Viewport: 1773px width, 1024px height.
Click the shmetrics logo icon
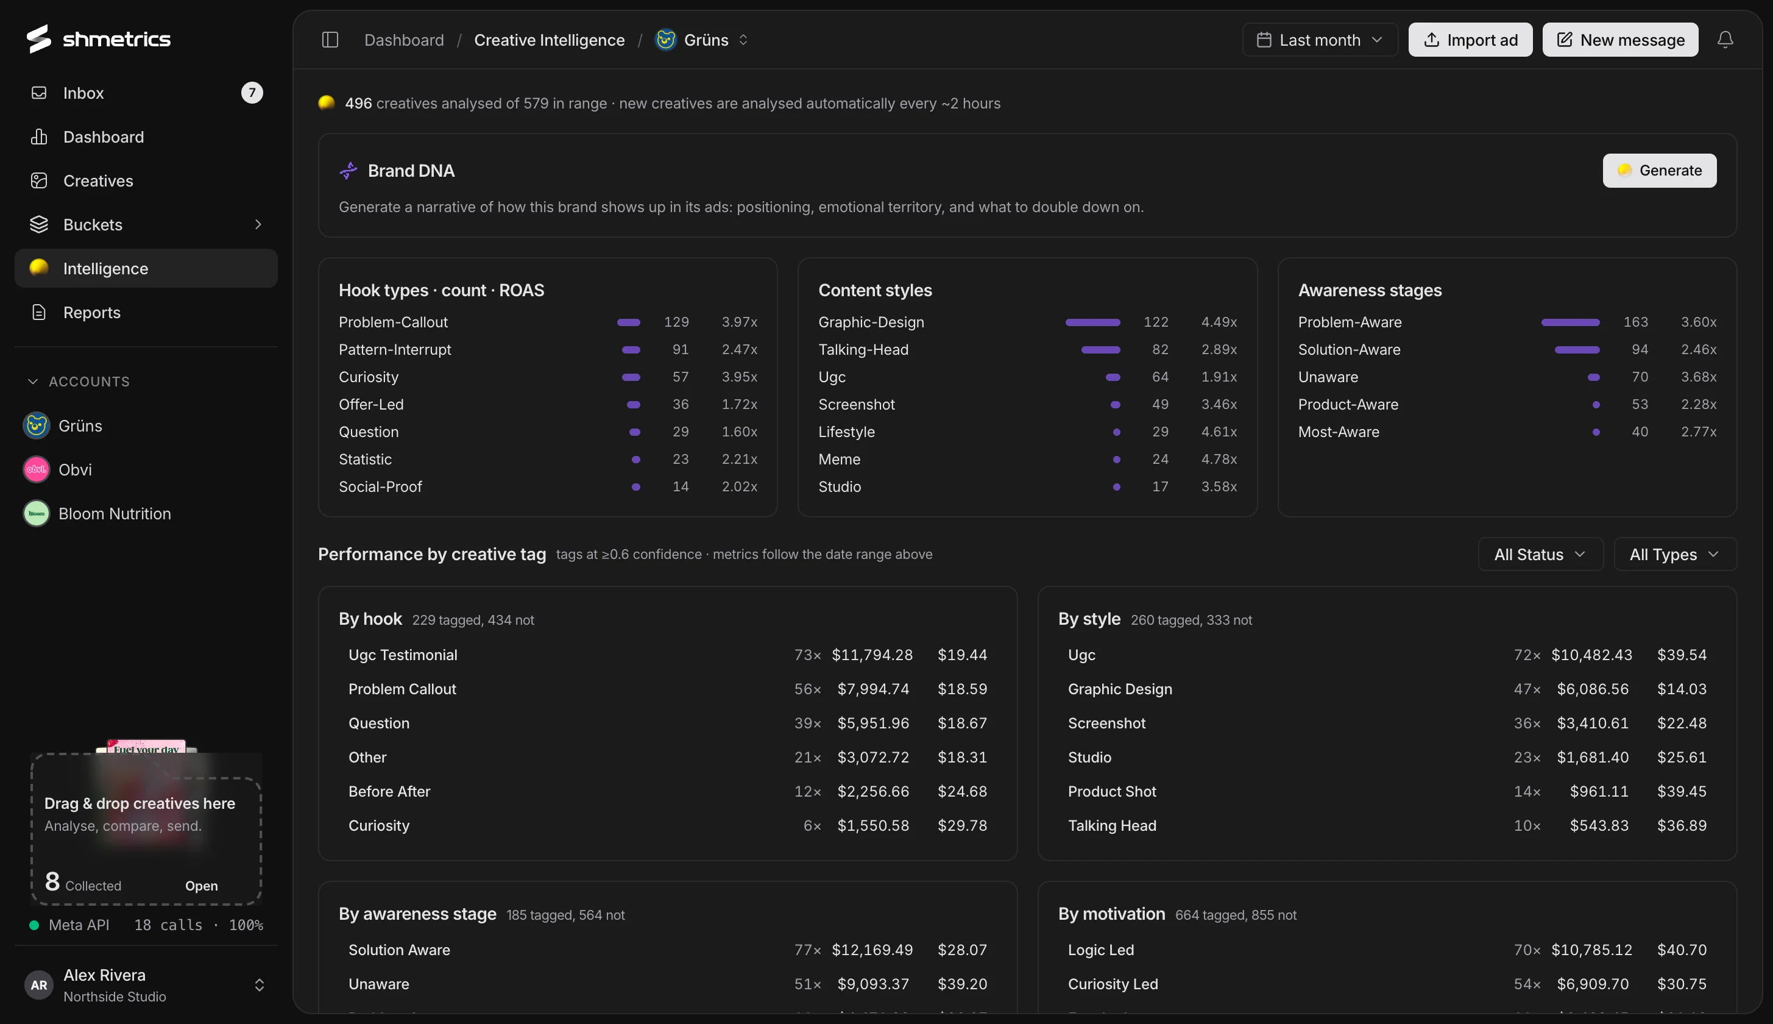pyautogui.click(x=38, y=38)
